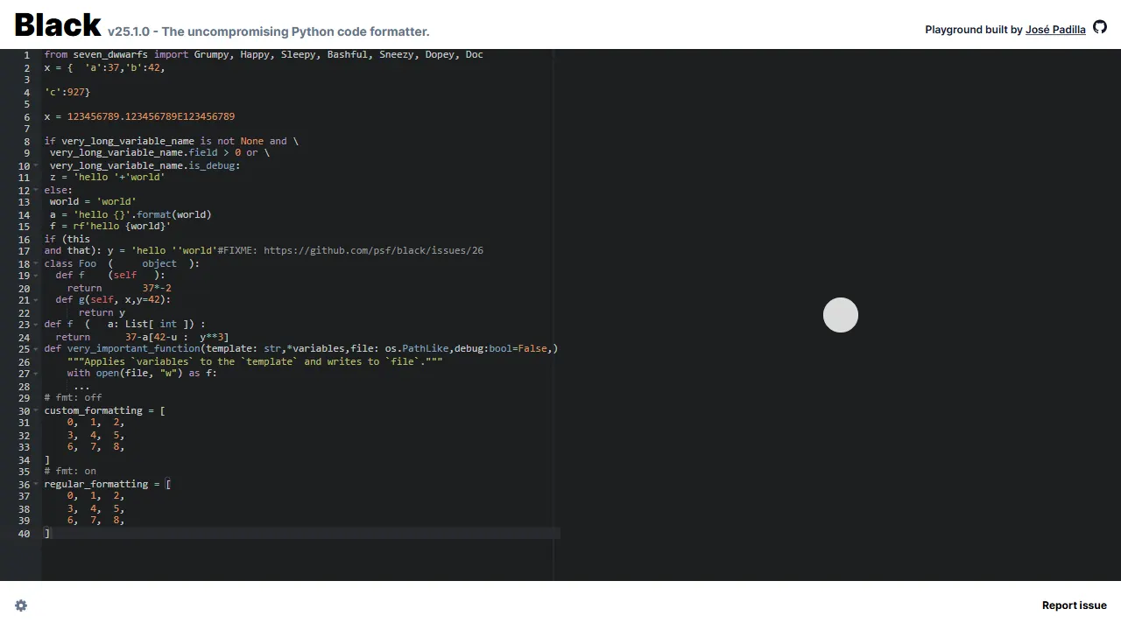The image size is (1121, 630).
Task: Click the Black logo title
Action: [x=58, y=24]
